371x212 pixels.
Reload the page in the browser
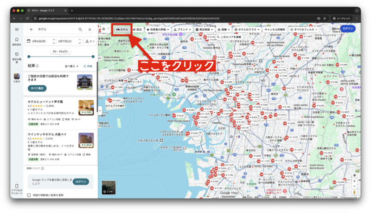tap(28, 18)
